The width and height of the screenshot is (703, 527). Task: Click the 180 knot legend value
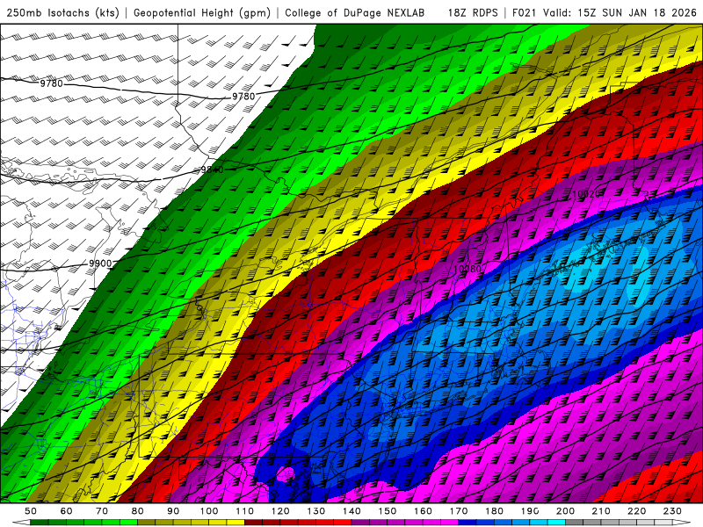(494, 511)
